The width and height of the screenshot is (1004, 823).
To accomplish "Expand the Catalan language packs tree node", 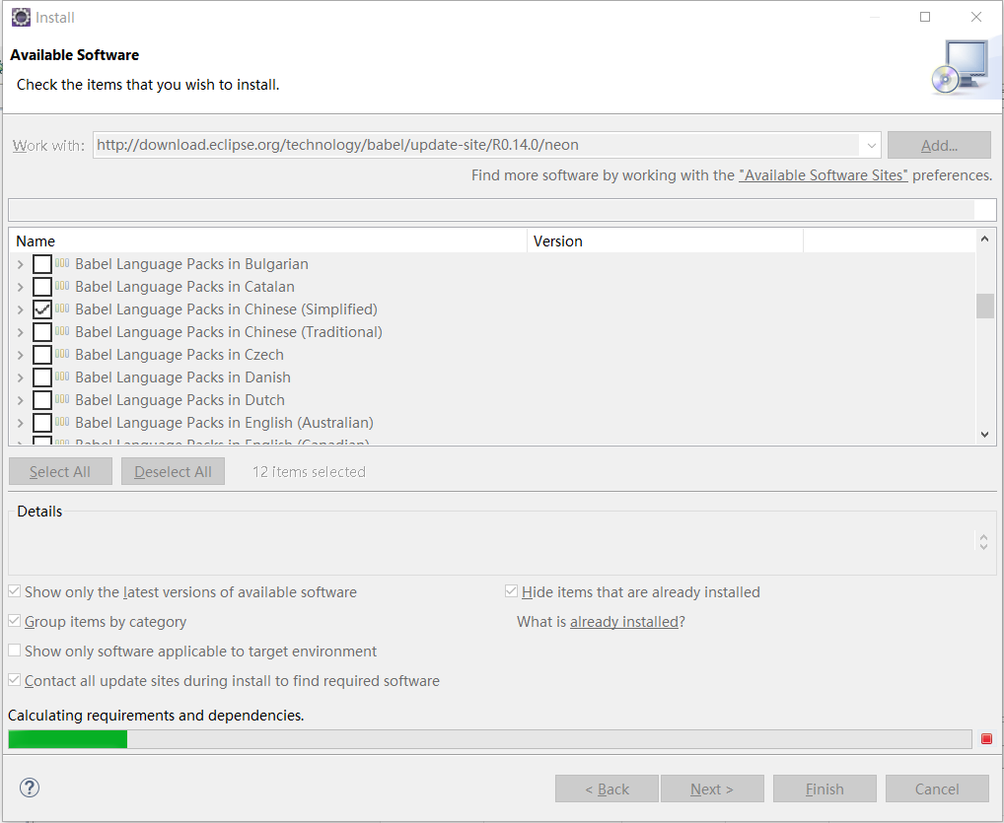I will pos(21,287).
